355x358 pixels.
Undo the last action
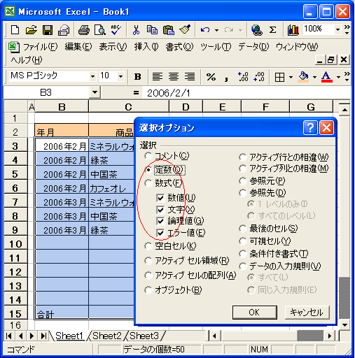pyautogui.click(x=185, y=30)
